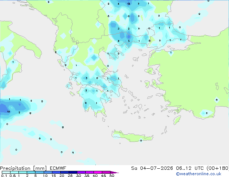Click the island of Rhodes on the map
Image resolution: width=229 pixels, height=177 pixels.
click(x=177, y=120)
